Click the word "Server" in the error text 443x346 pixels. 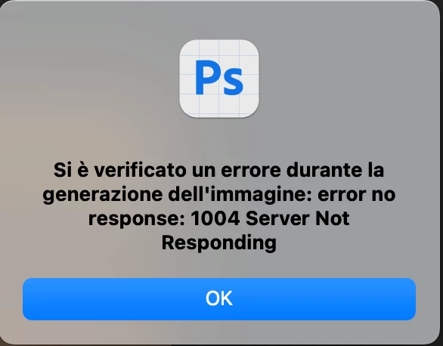click(277, 218)
